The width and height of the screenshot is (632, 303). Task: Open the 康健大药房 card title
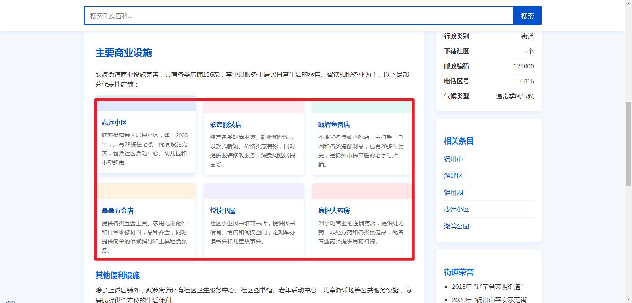click(334, 211)
